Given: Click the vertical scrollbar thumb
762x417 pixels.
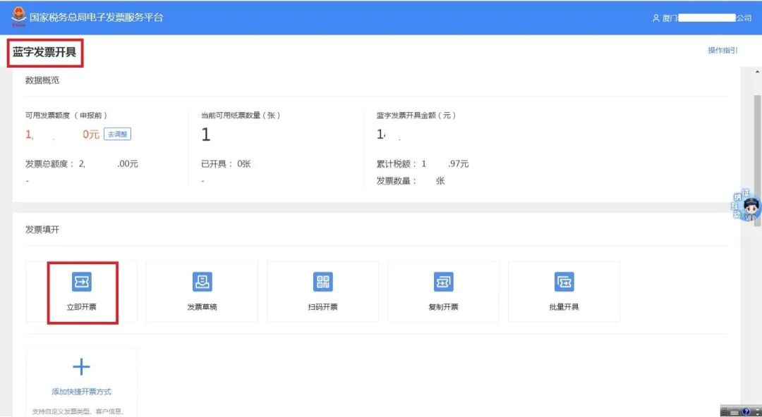Looking at the screenshot, I should point(757,141).
